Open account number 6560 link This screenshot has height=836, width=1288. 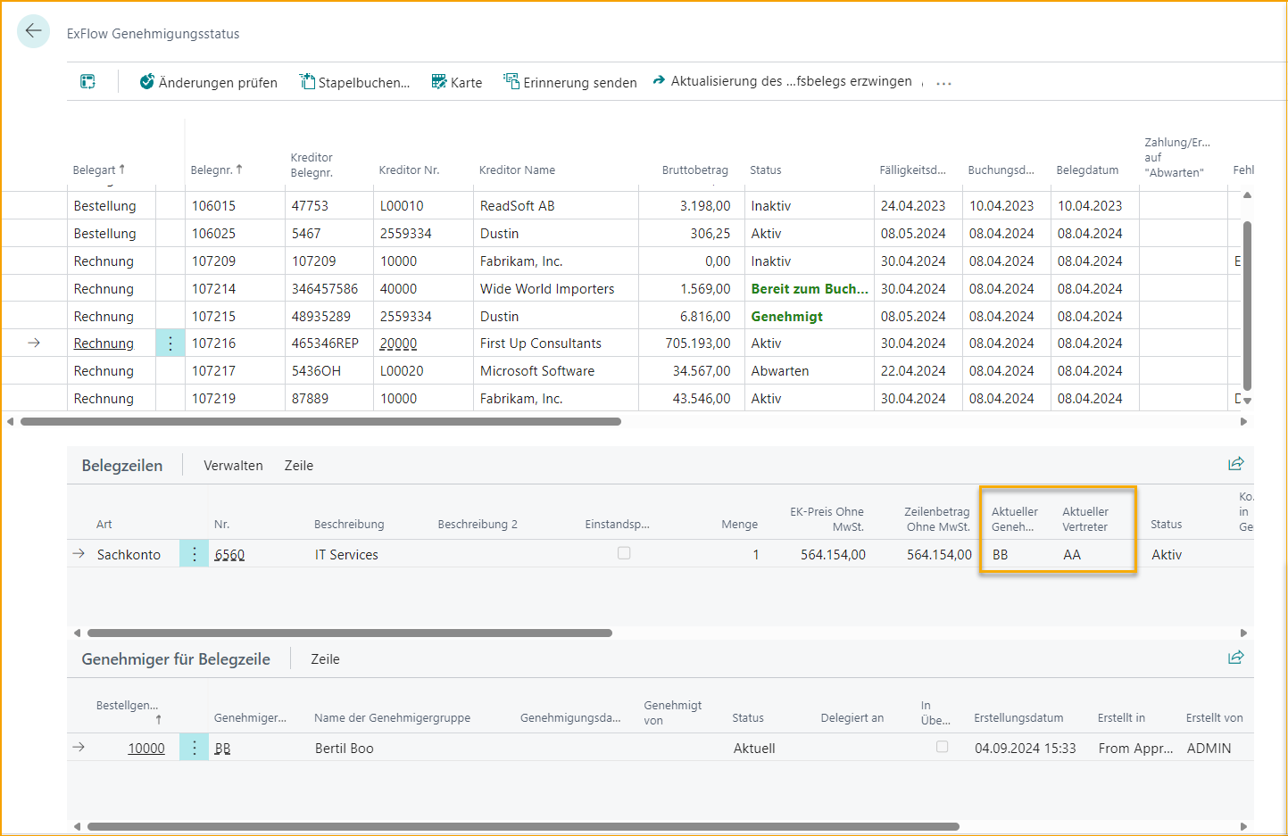[x=229, y=555]
